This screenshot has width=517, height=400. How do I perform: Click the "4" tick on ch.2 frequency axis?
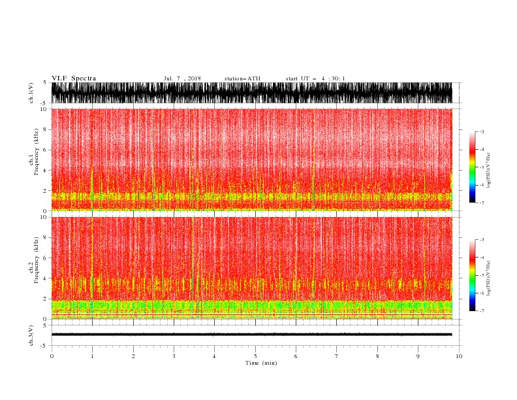(x=45, y=278)
